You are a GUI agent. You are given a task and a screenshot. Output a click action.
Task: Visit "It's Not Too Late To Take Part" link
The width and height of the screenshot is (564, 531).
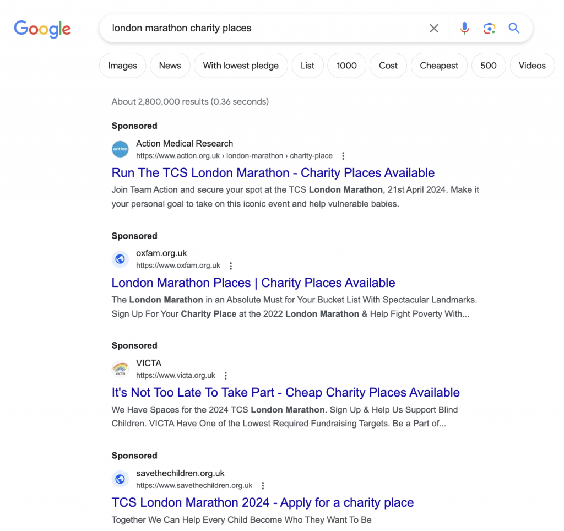285,393
